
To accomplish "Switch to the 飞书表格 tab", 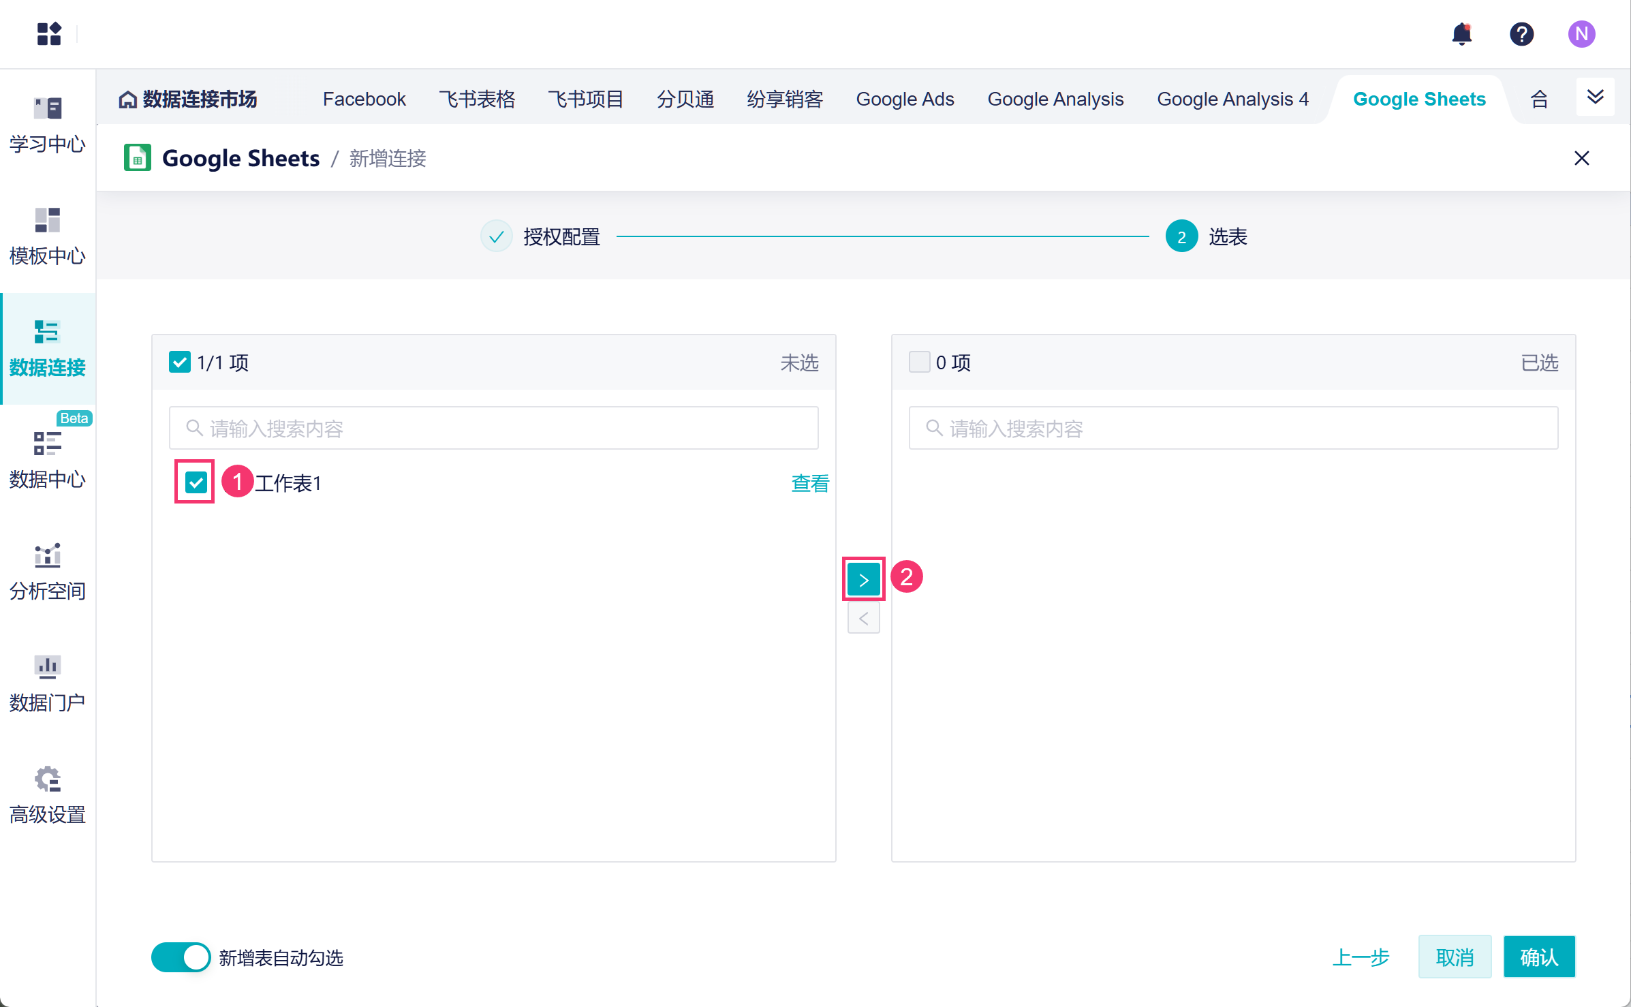I will [x=477, y=99].
